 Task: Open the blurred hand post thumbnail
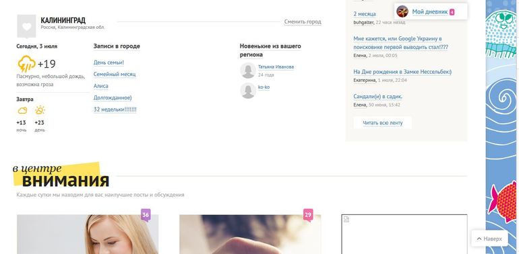tap(250, 235)
